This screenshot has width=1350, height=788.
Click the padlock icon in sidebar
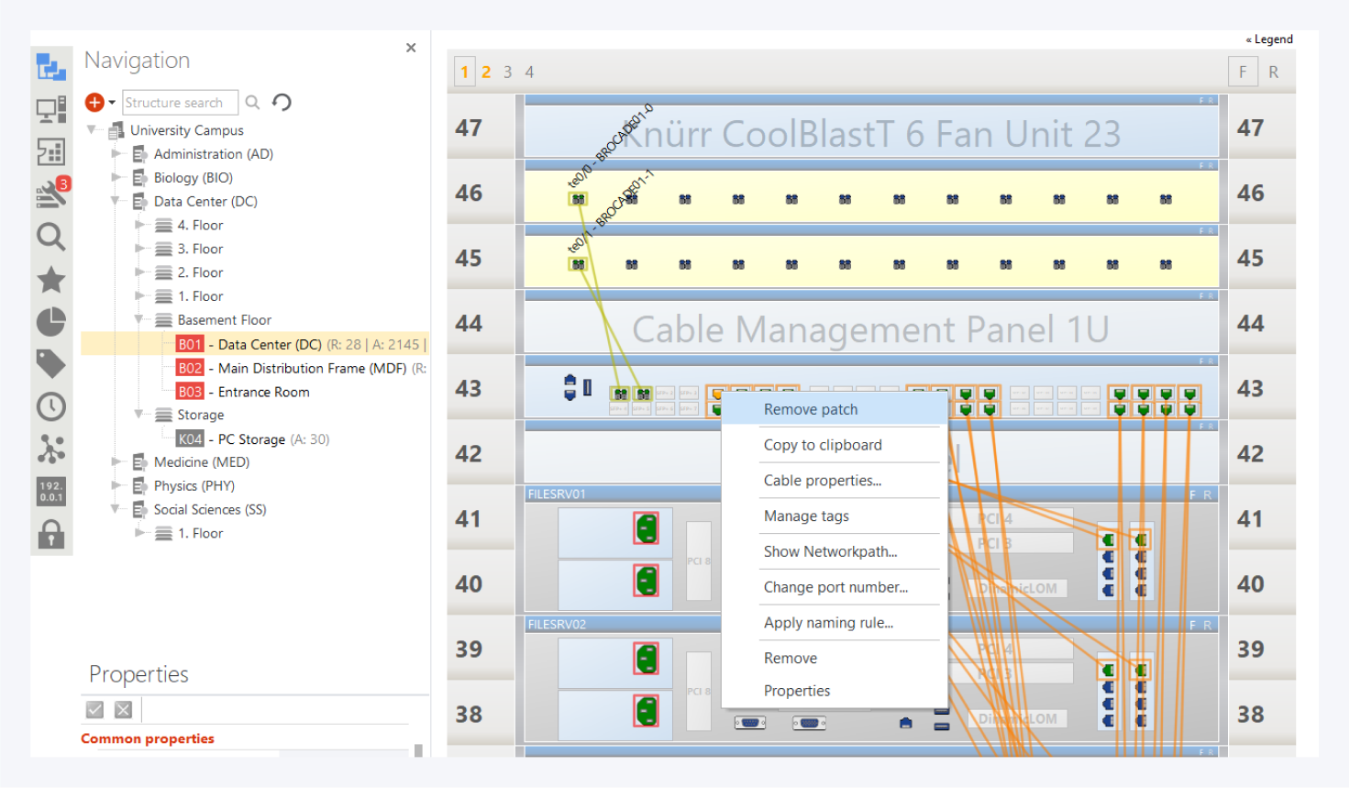coord(50,534)
